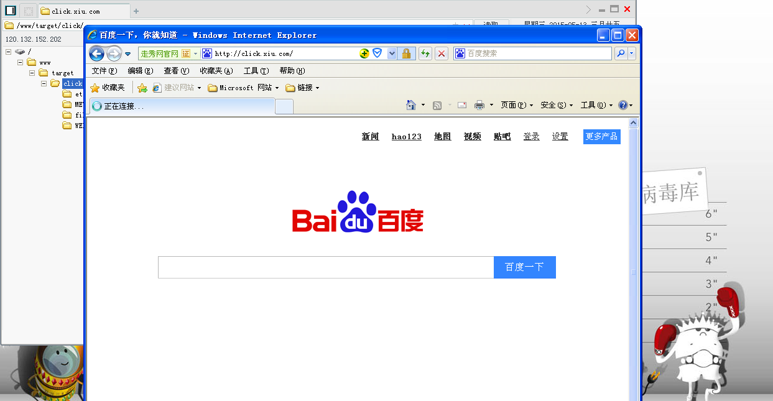773x401 pixels.
Task: Open the Home button dropdown arrow
Action: pyautogui.click(x=423, y=105)
